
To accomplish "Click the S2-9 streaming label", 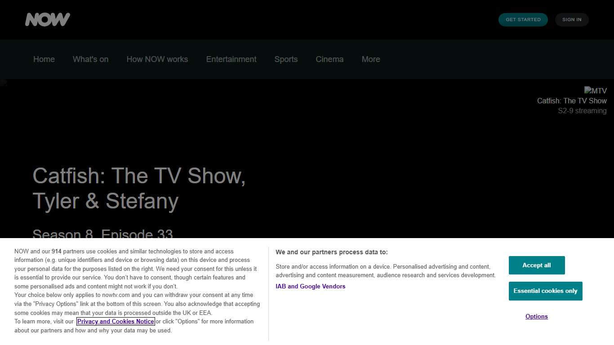I will pyautogui.click(x=582, y=111).
